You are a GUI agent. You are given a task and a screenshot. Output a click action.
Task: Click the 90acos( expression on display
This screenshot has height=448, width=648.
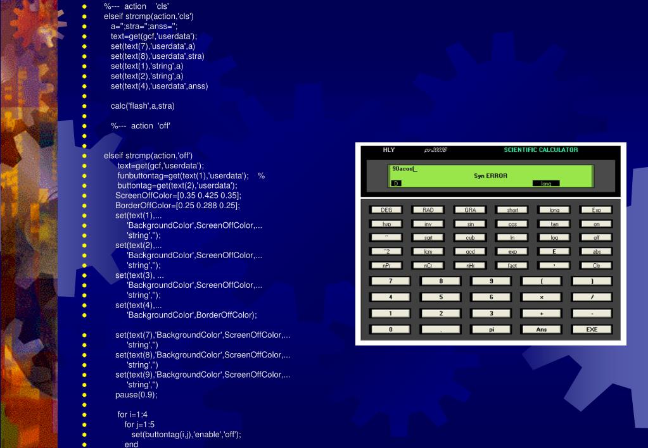pyautogui.click(x=405, y=169)
